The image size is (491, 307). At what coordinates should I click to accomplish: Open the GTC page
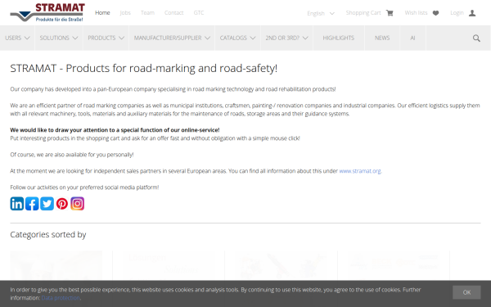click(199, 12)
